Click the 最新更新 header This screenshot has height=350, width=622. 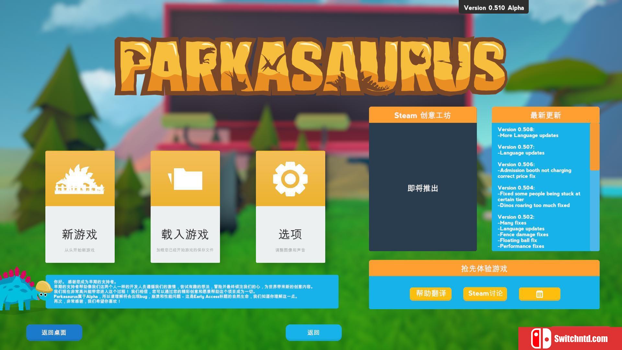(546, 115)
